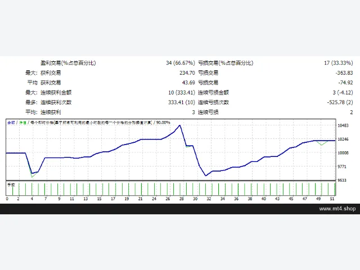Click the x-axis label 51
The height and width of the screenshot is (270, 360).
[x=332, y=199]
